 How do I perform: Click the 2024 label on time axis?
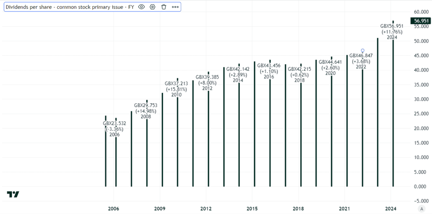tap(390, 209)
